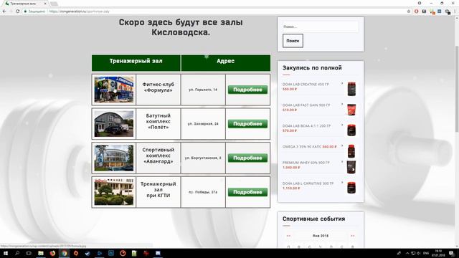This screenshot has height=258, width=459.
Task: Open OMEGA 3 35% 90 КАПС product
Action: click(302, 146)
